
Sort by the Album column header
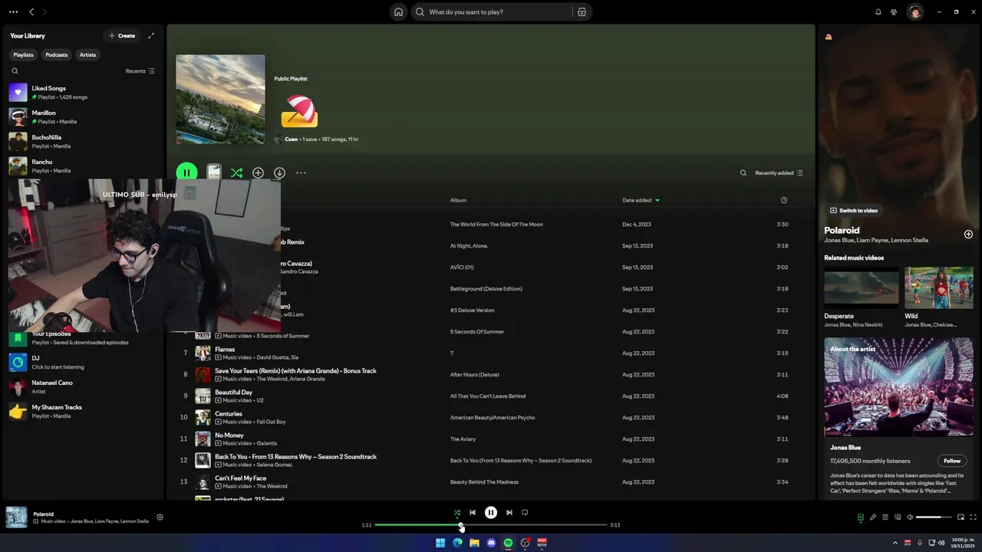[x=458, y=200]
